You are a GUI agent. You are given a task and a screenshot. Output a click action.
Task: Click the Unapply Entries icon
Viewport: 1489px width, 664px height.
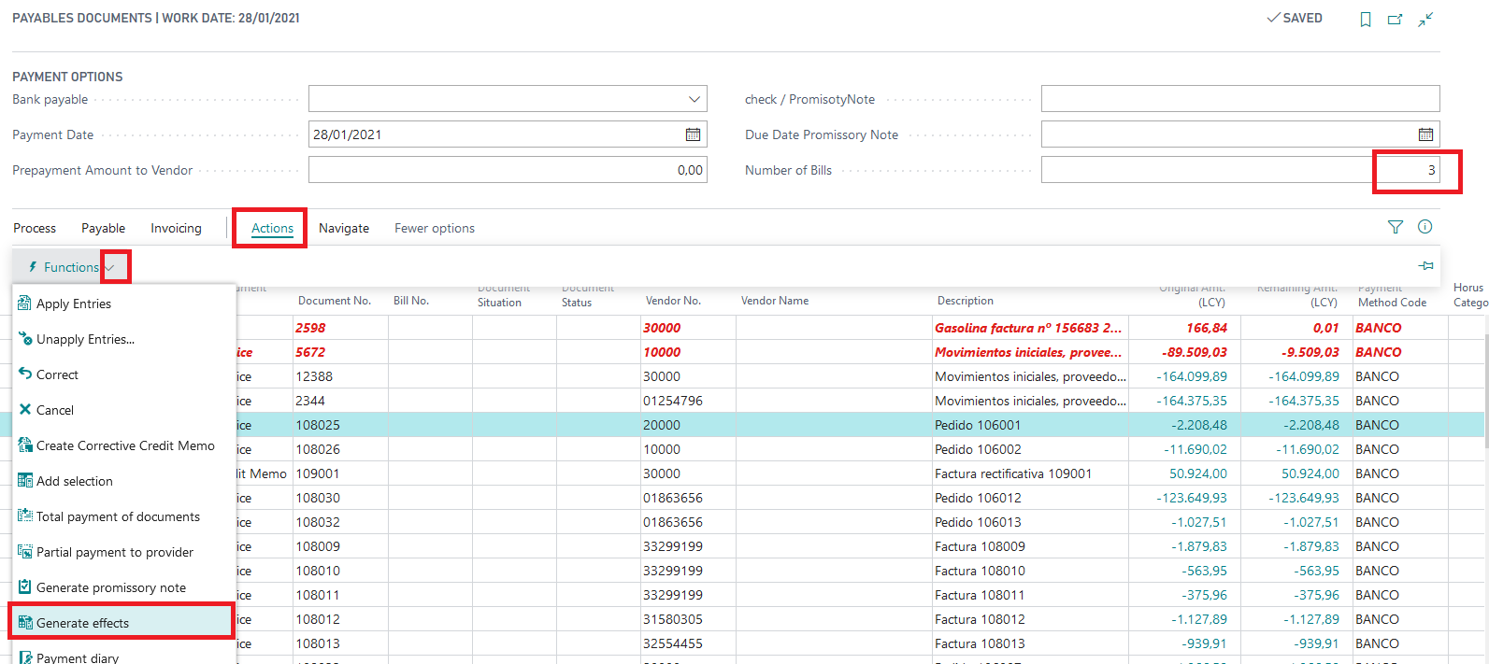(x=25, y=339)
